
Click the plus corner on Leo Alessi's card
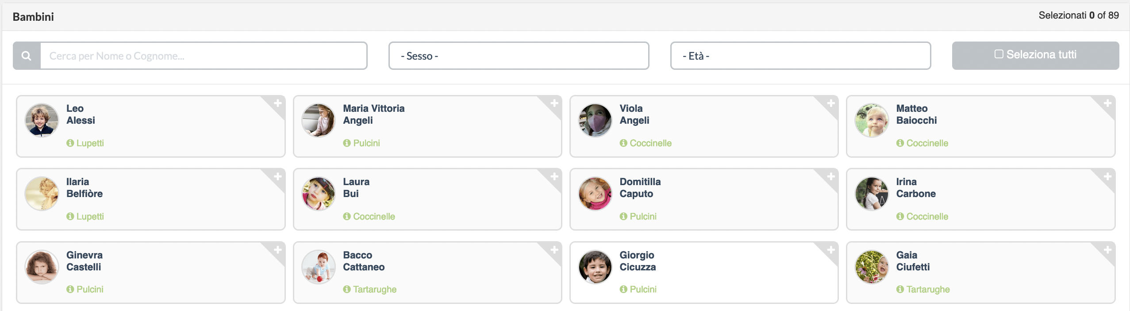(277, 103)
